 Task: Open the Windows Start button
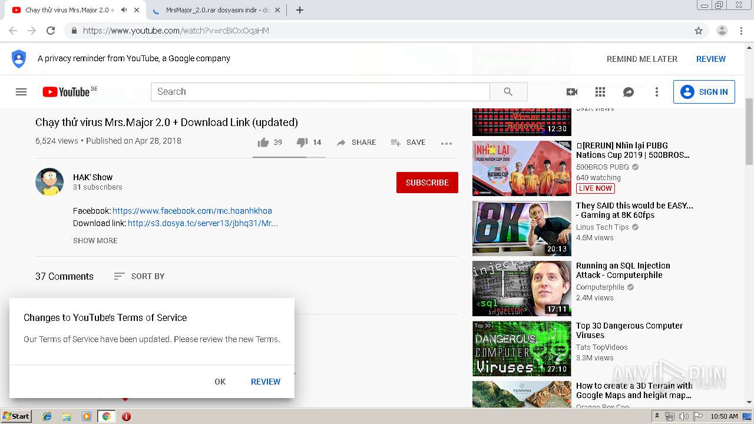16,416
